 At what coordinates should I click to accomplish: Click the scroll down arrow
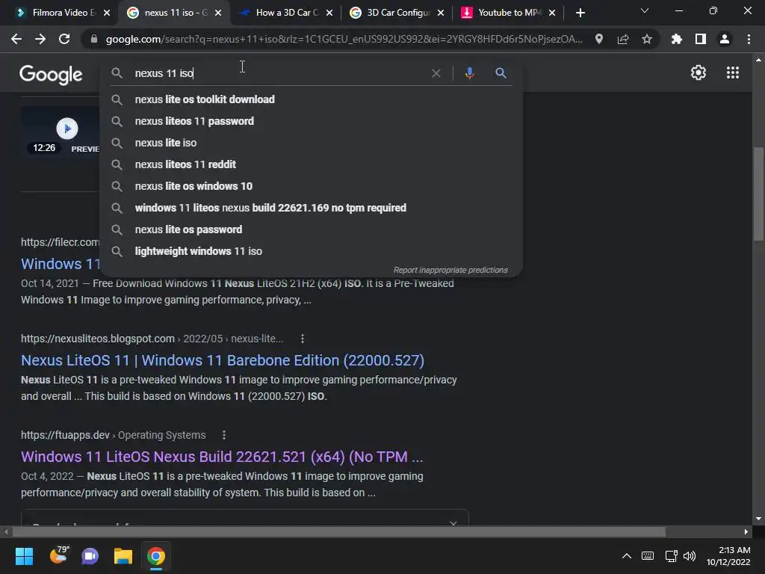pyautogui.click(x=758, y=519)
